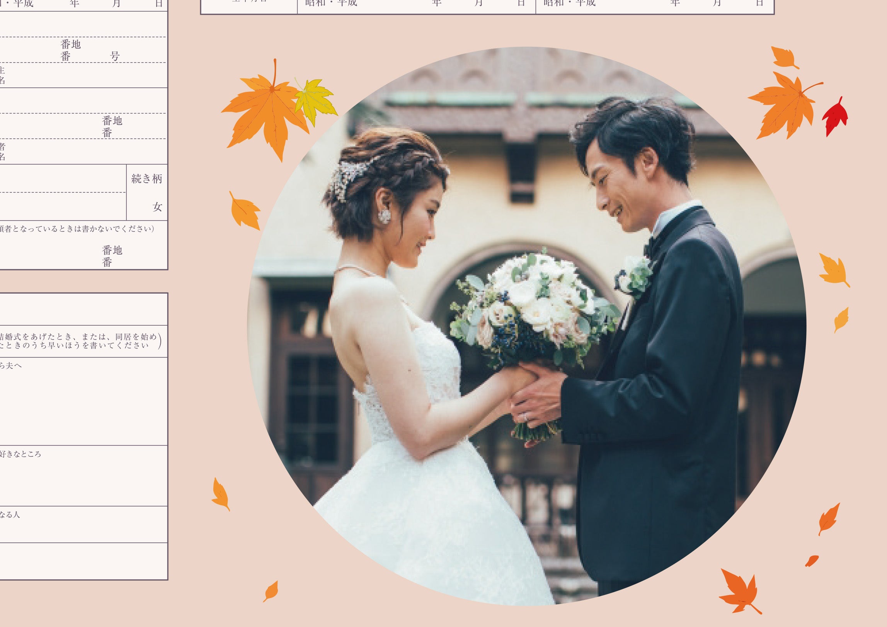This screenshot has height=627, width=887.
Task: Select the line 早いほうを書いてください
Action: point(75,345)
